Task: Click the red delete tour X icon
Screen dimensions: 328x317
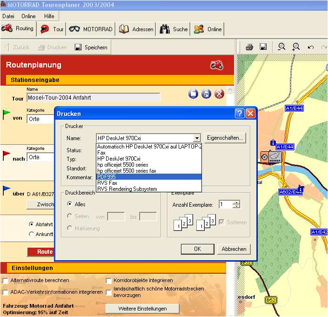Action: 219,94
